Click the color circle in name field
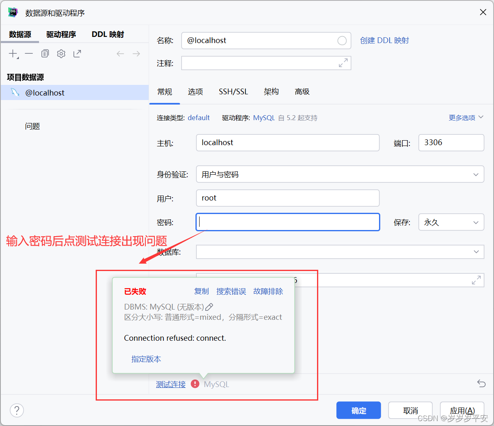 342,41
